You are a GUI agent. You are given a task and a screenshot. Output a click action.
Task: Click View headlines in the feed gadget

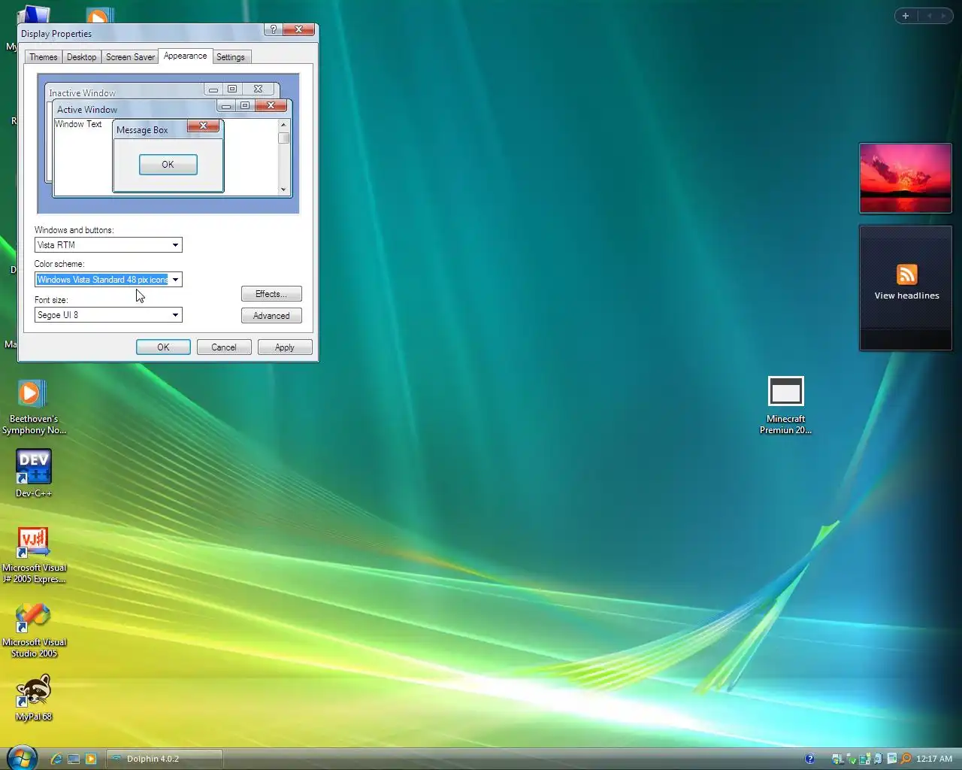906,296
